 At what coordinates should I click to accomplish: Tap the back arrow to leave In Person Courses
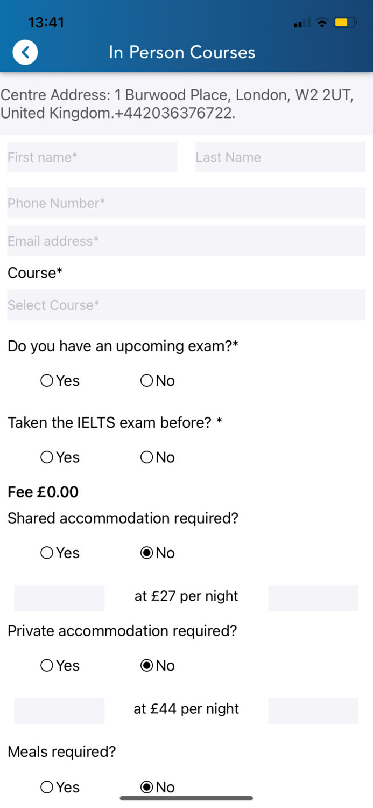click(25, 52)
